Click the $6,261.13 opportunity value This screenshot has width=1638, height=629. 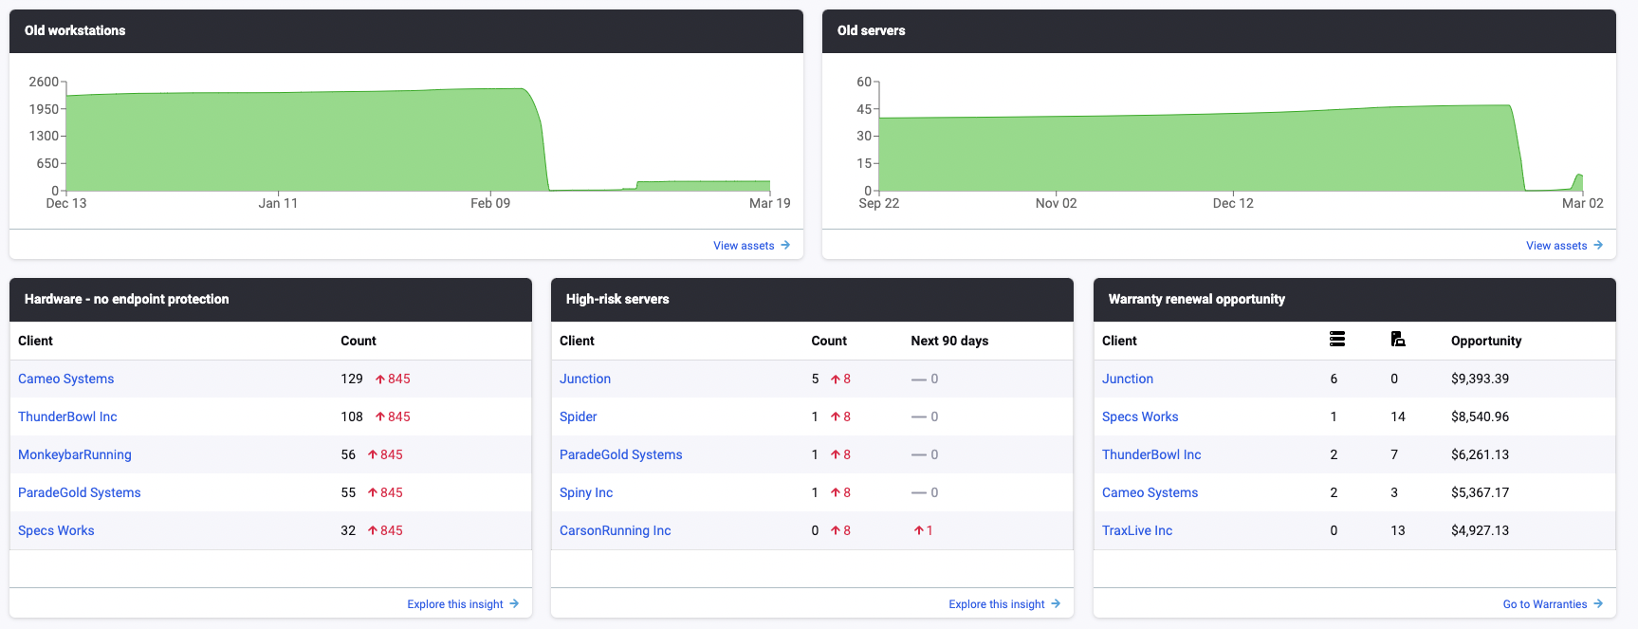click(1480, 454)
